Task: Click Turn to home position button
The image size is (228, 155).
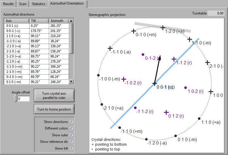Action: [54, 109]
